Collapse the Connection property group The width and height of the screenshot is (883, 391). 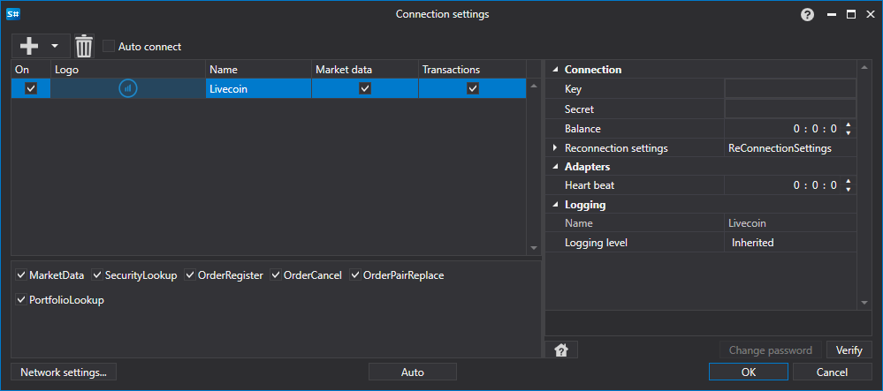pyautogui.click(x=555, y=70)
